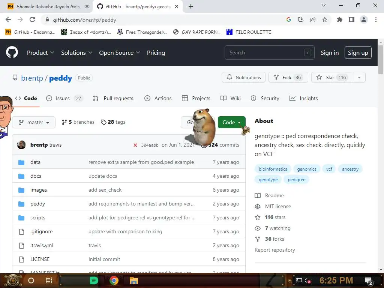The width and height of the screenshot is (384, 288).
Task: Open the scripts folder
Action: tap(38, 218)
